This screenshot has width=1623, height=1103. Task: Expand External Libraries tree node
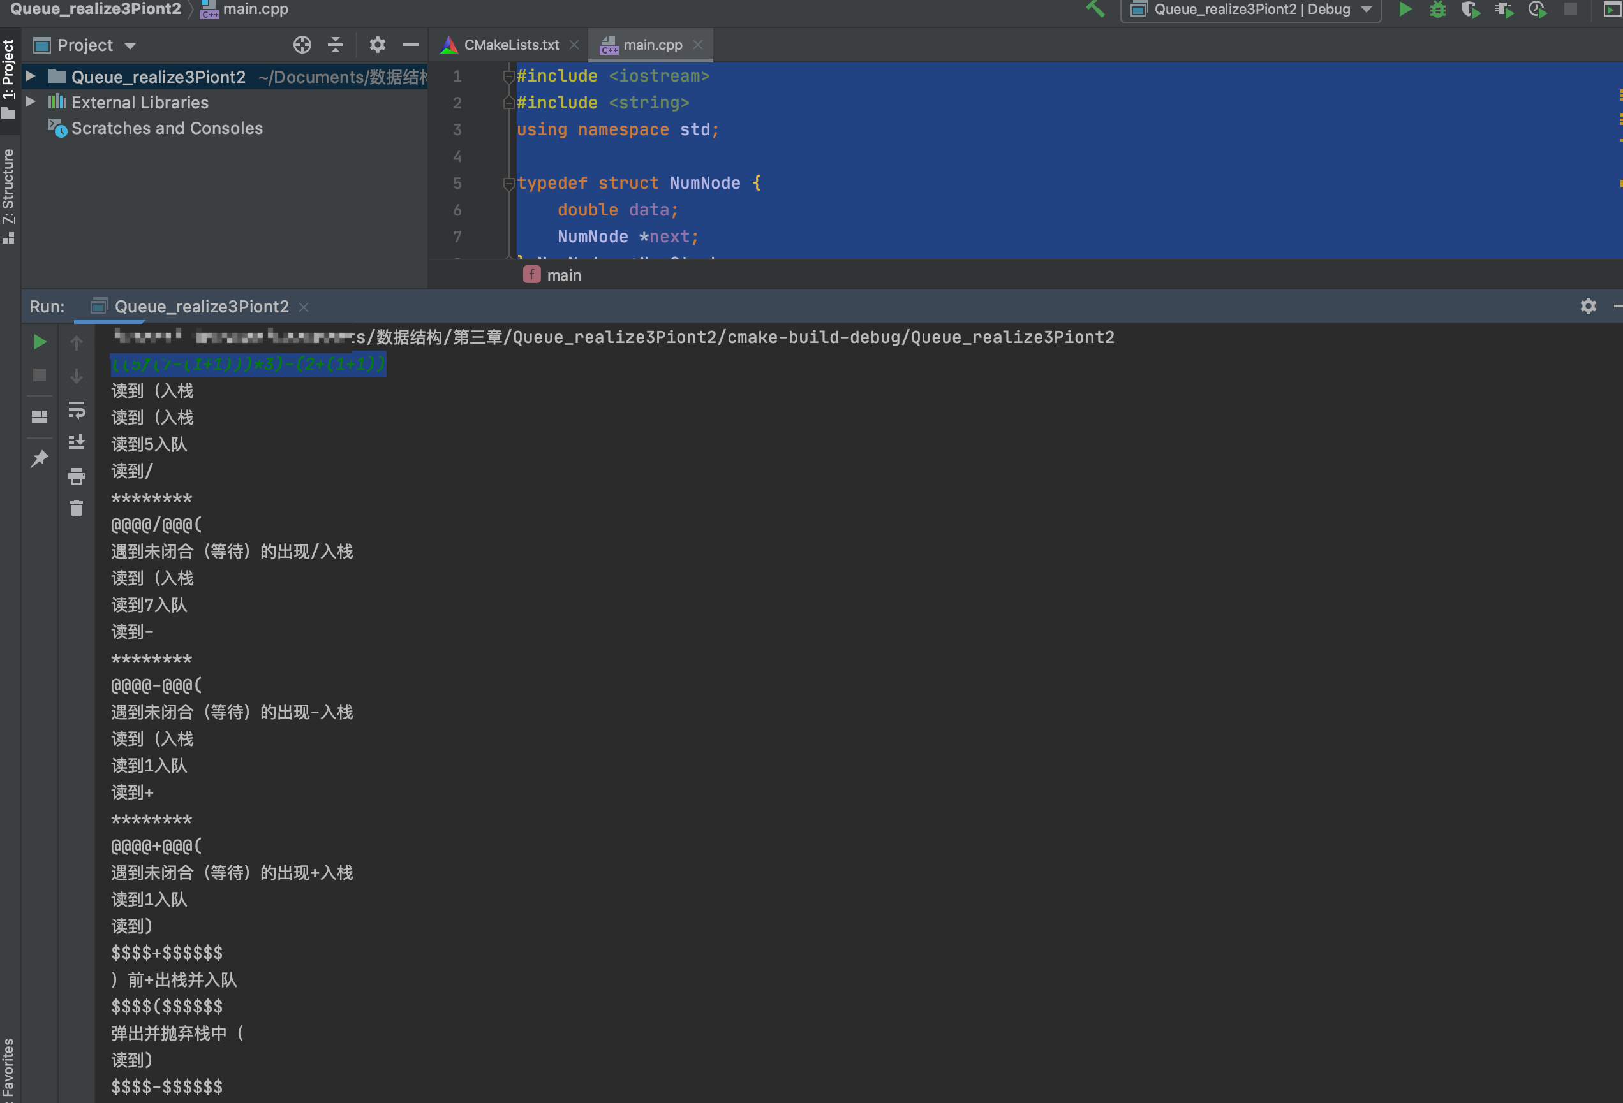[31, 102]
